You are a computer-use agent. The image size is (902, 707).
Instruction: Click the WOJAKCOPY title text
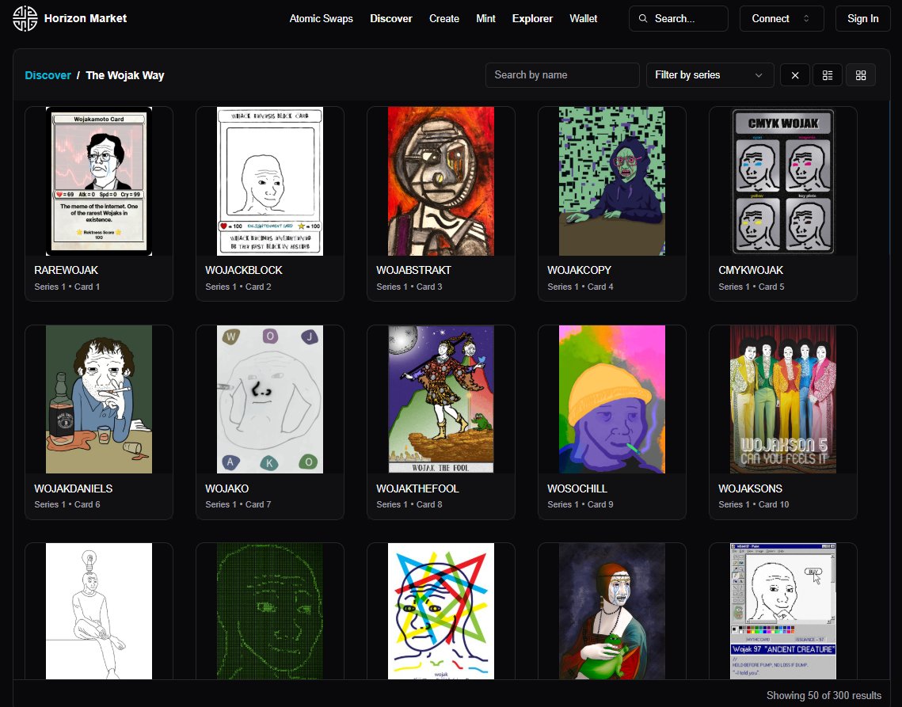(x=579, y=271)
